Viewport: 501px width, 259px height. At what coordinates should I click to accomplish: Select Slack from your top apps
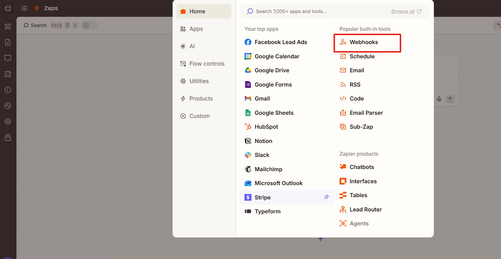click(262, 155)
